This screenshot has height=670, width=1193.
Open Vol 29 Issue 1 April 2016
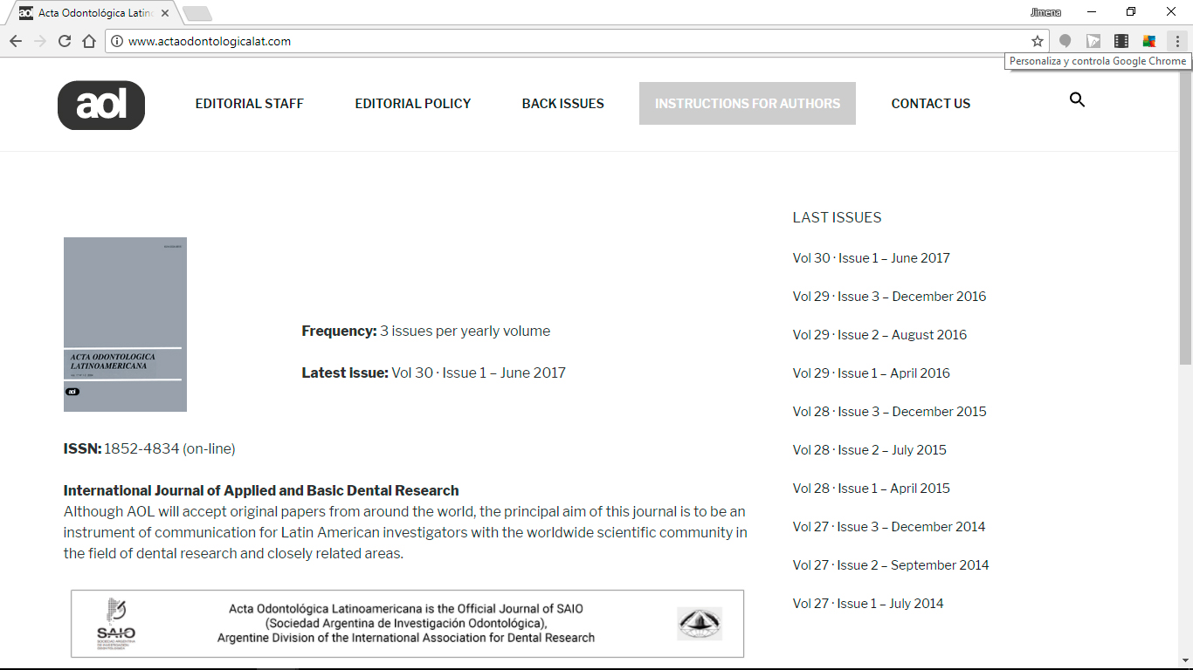click(871, 373)
